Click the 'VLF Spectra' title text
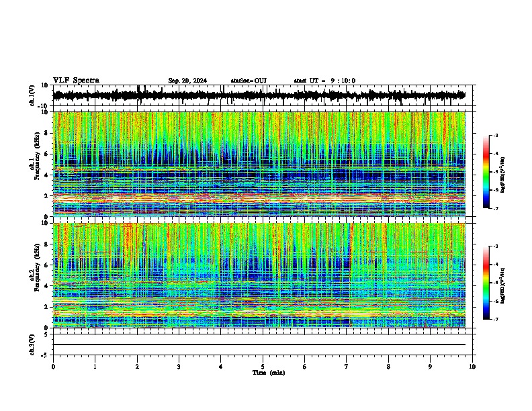Viewport: 532px width, 411px height. (76, 81)
